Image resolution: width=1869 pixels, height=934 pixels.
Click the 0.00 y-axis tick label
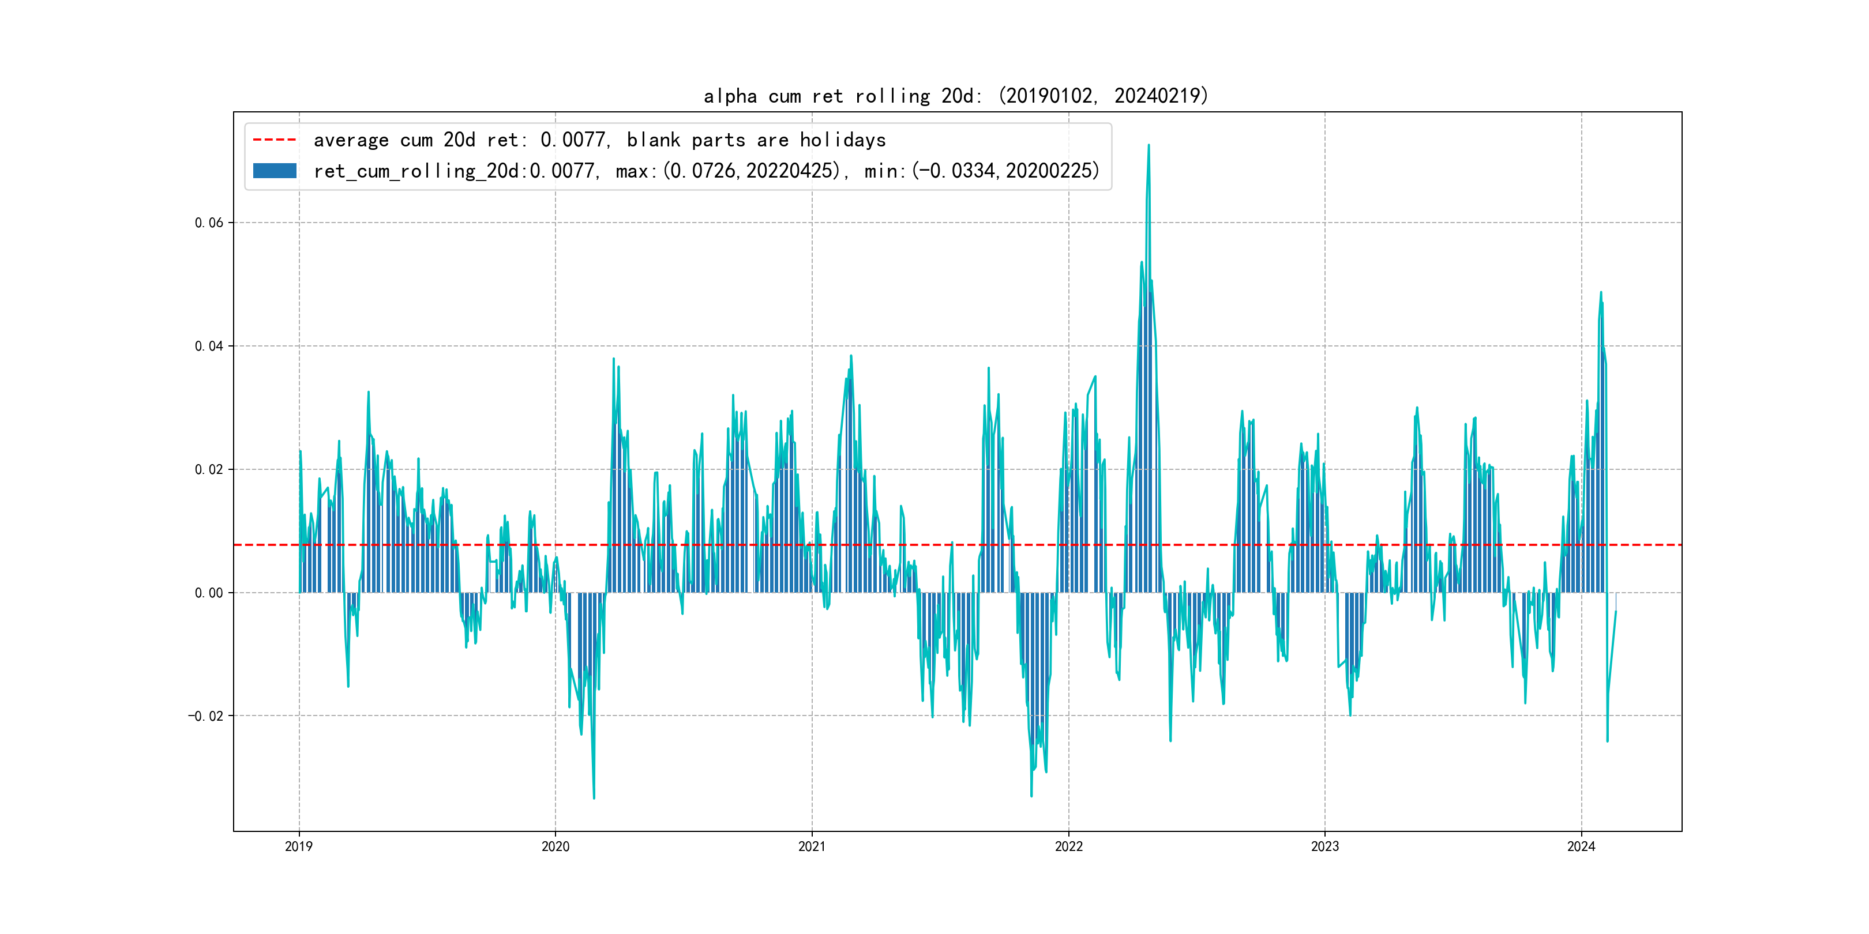(209, 593)
